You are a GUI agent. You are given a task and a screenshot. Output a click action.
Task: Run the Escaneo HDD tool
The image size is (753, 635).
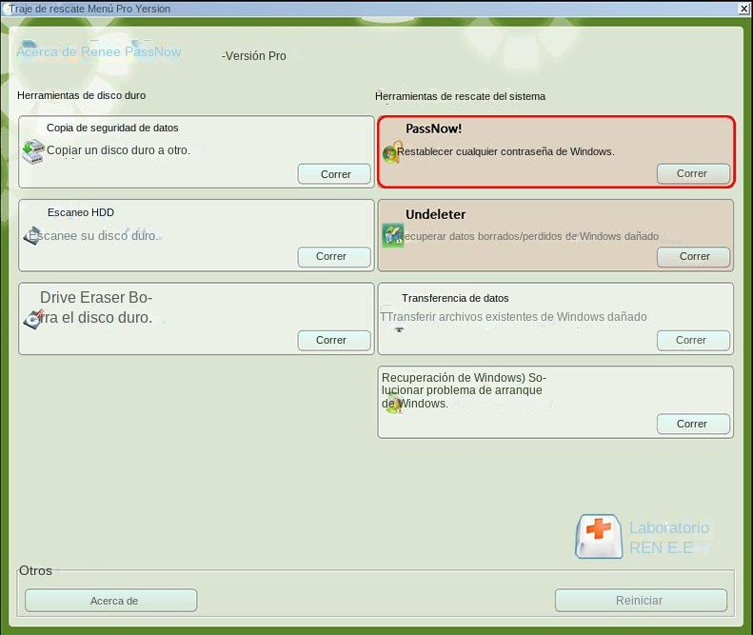pyautogui.click(x=334, y=256)
